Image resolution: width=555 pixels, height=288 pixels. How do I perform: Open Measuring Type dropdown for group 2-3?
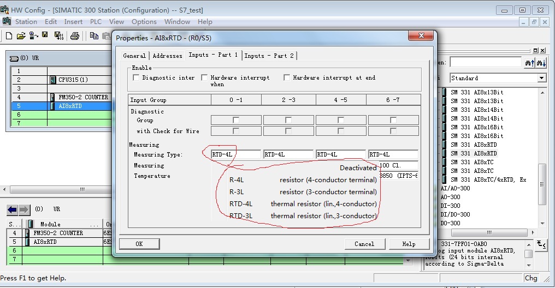click(288, 154)
